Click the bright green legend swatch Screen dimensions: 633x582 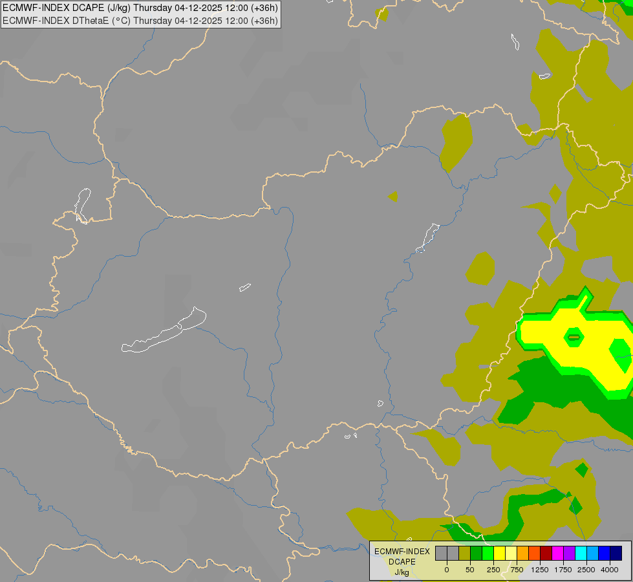pyautogui.click(x=488, y=554)
